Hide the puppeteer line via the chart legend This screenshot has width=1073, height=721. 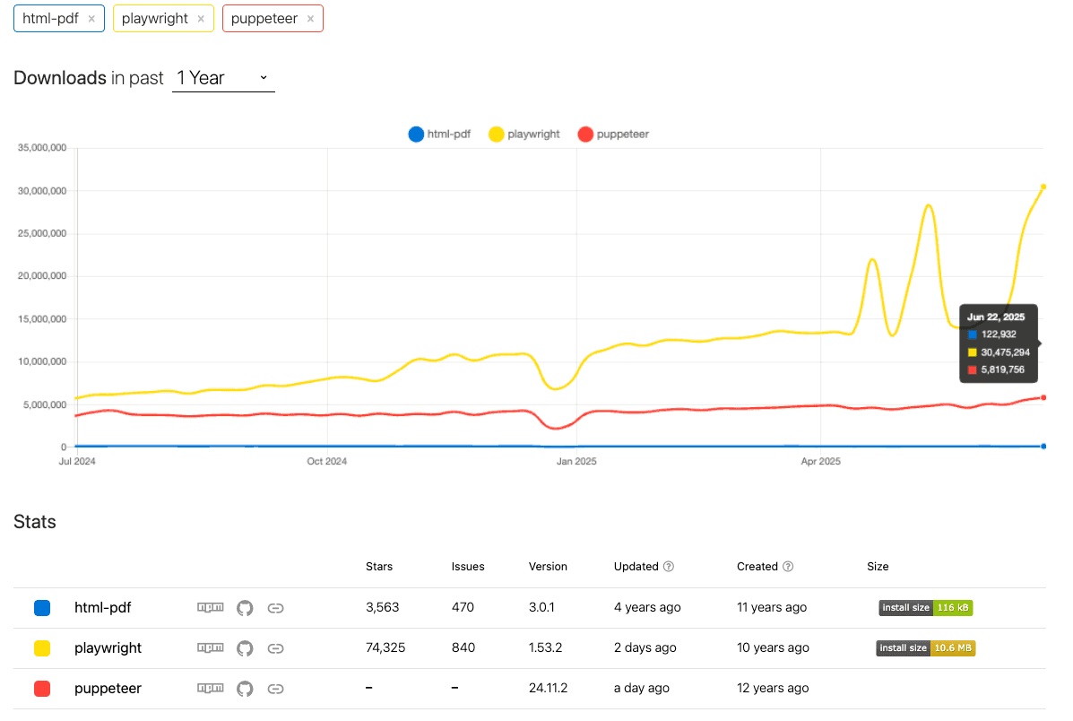point(613,134)
